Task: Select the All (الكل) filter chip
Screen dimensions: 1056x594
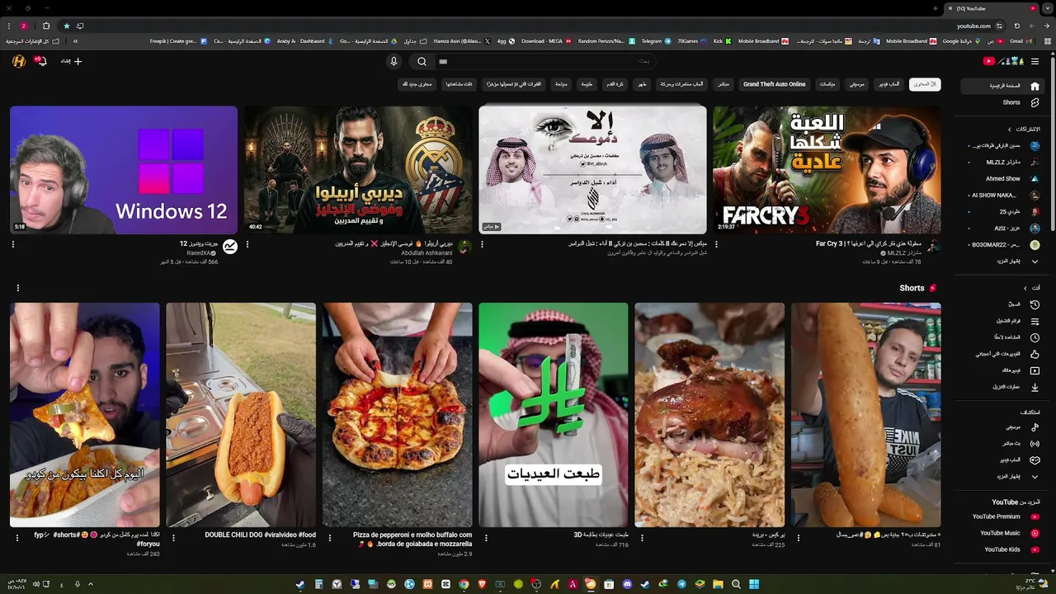Action: 925,84
